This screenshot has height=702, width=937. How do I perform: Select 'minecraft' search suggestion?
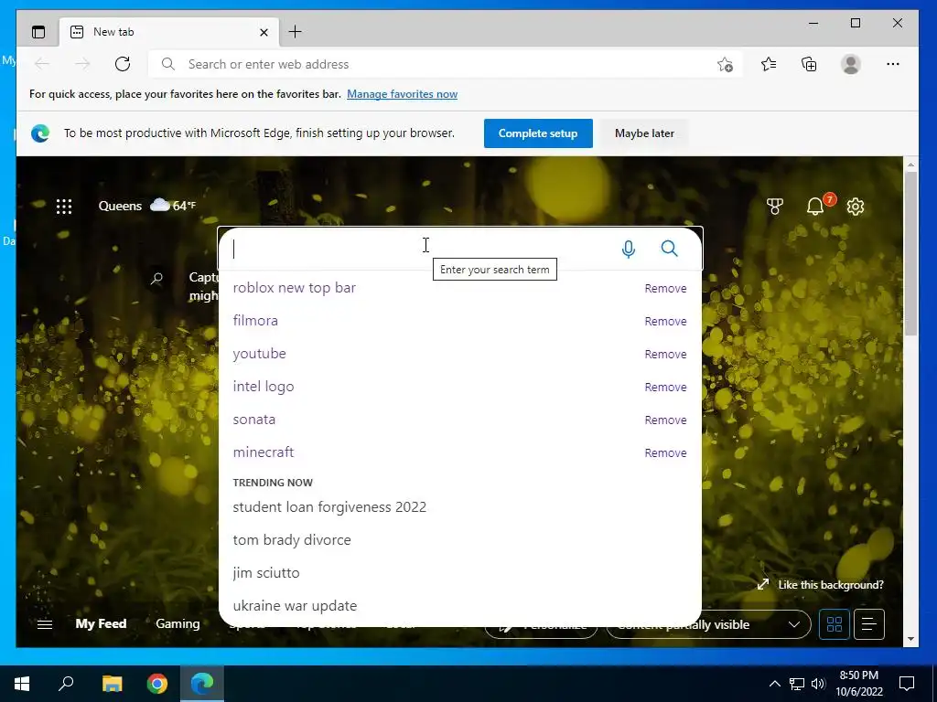coord(263,452)
